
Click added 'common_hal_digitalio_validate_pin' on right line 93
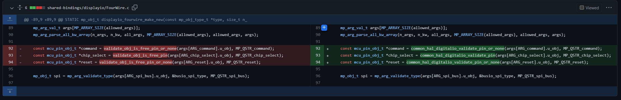(x=457, y=55)
